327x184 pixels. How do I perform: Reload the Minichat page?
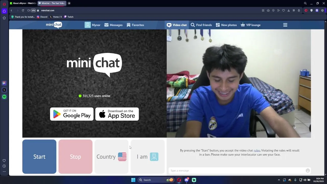23,10
